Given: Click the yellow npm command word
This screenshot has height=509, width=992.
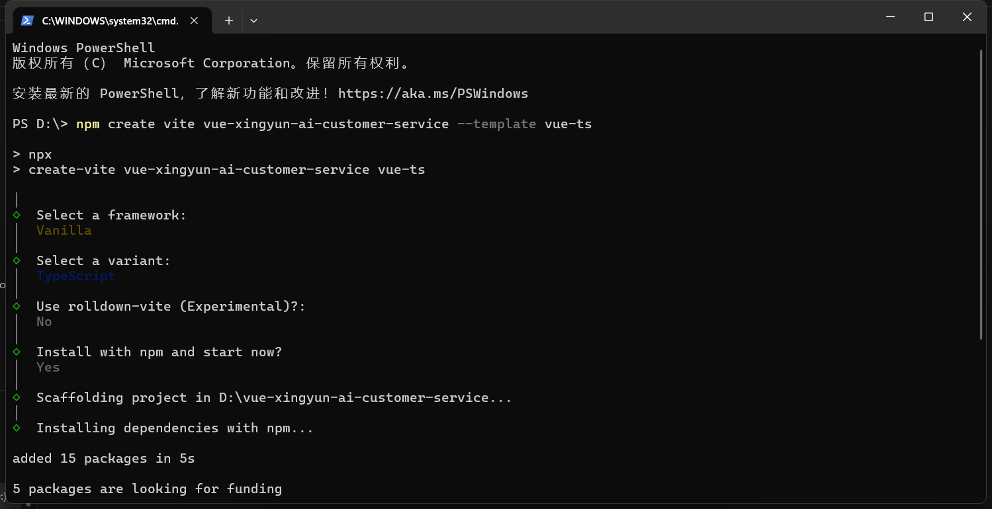Looking at the screenshot, I should pos(88,124).
